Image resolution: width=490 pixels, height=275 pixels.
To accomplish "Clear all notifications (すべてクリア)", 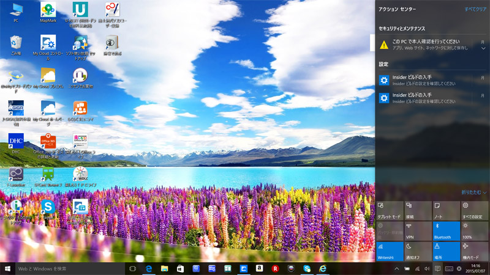I will (x=475, y=9).
